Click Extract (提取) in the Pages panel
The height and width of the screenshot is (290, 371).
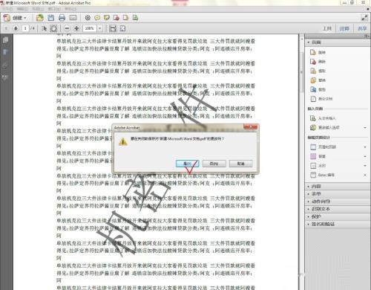tap(318, 71)
